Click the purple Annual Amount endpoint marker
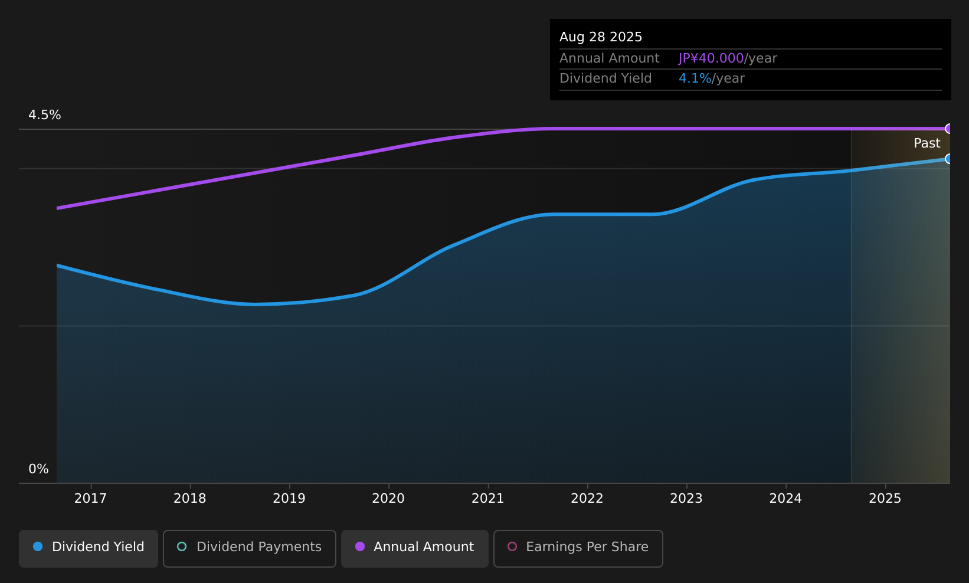Viewport: 969px width, 583px height. coord(949,129)
